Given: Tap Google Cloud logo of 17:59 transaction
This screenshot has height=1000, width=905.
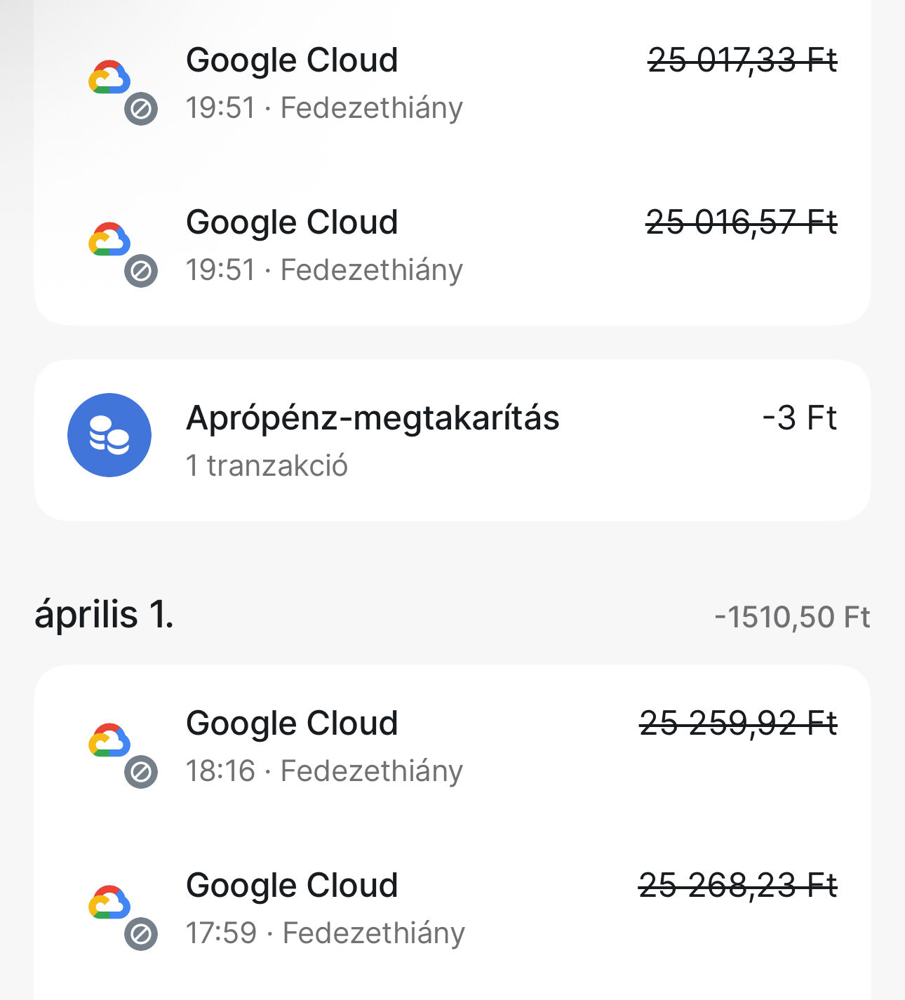Looking at the screenshot, I should pyautogui.click(x=109, y=902).
